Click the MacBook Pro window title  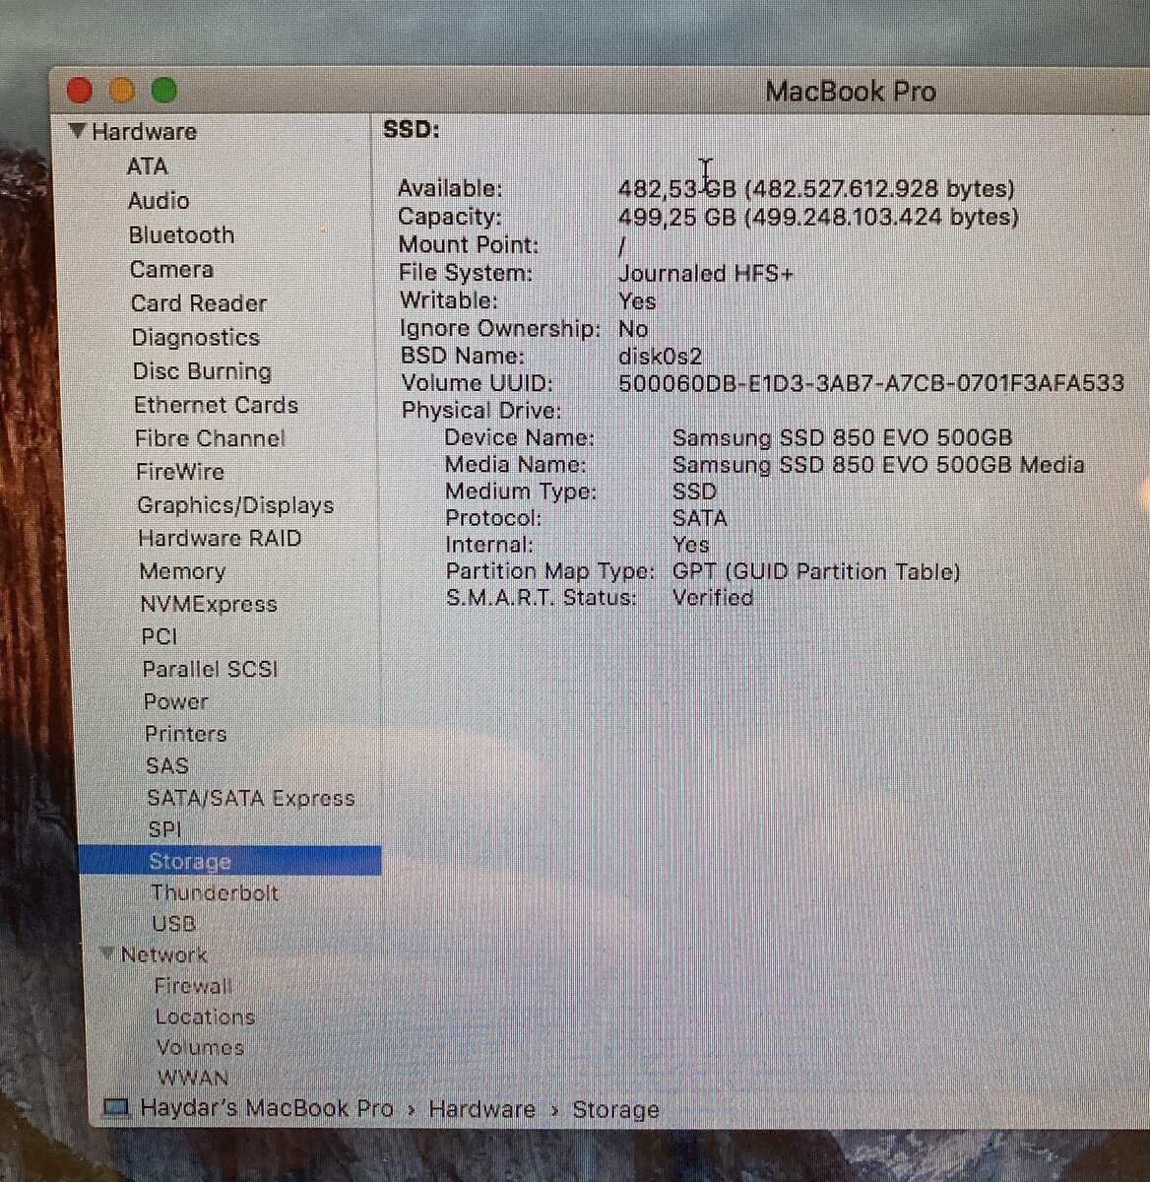point(851,92)
